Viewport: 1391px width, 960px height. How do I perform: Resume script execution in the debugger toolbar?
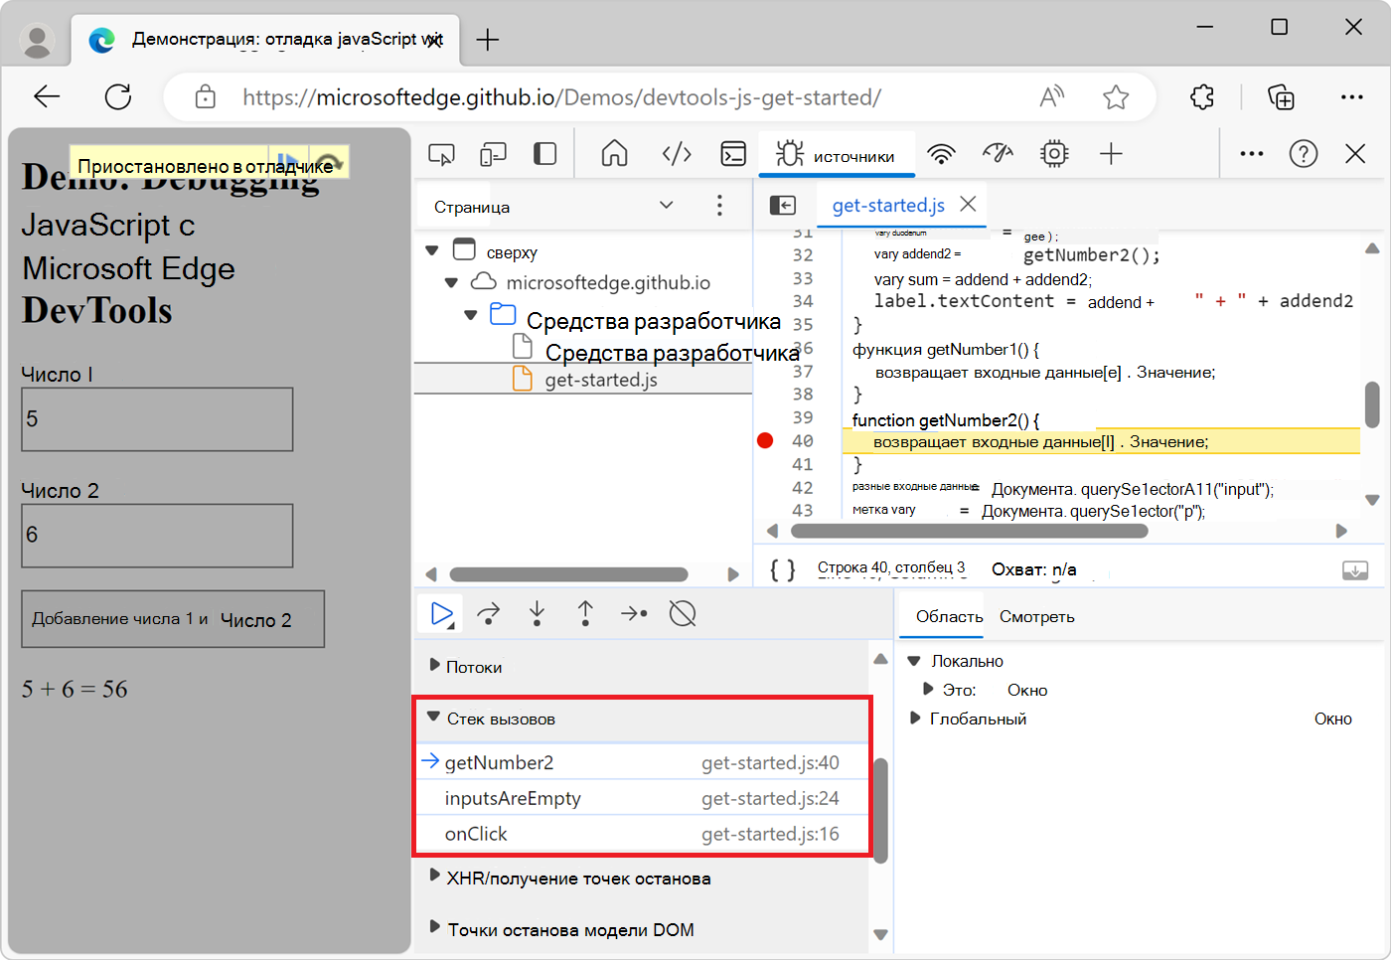click(x=442, y=614)
